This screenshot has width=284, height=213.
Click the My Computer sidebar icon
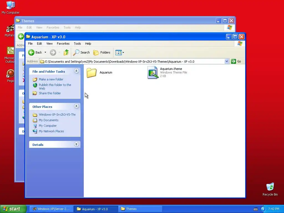click(35, 126)
